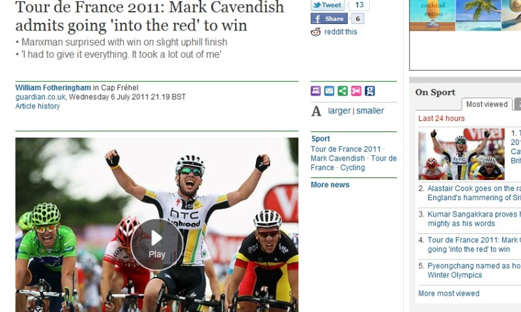Make text smaller
Screen dimensions: 521x312
coord(370,110)
